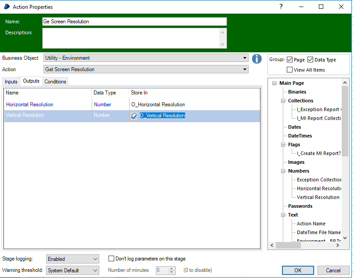Screen dimensions: 354x278
Task: Collapse the Main Page tree node
Action: (275, 83)
